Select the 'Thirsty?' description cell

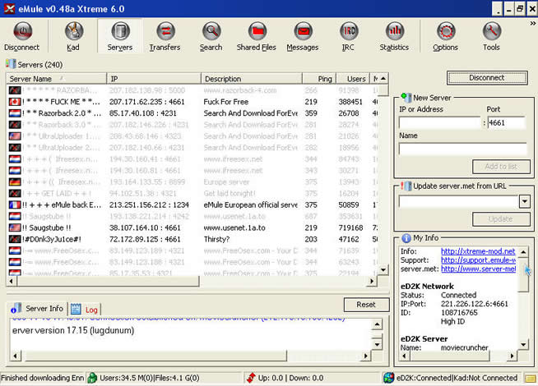coord(216,239)
